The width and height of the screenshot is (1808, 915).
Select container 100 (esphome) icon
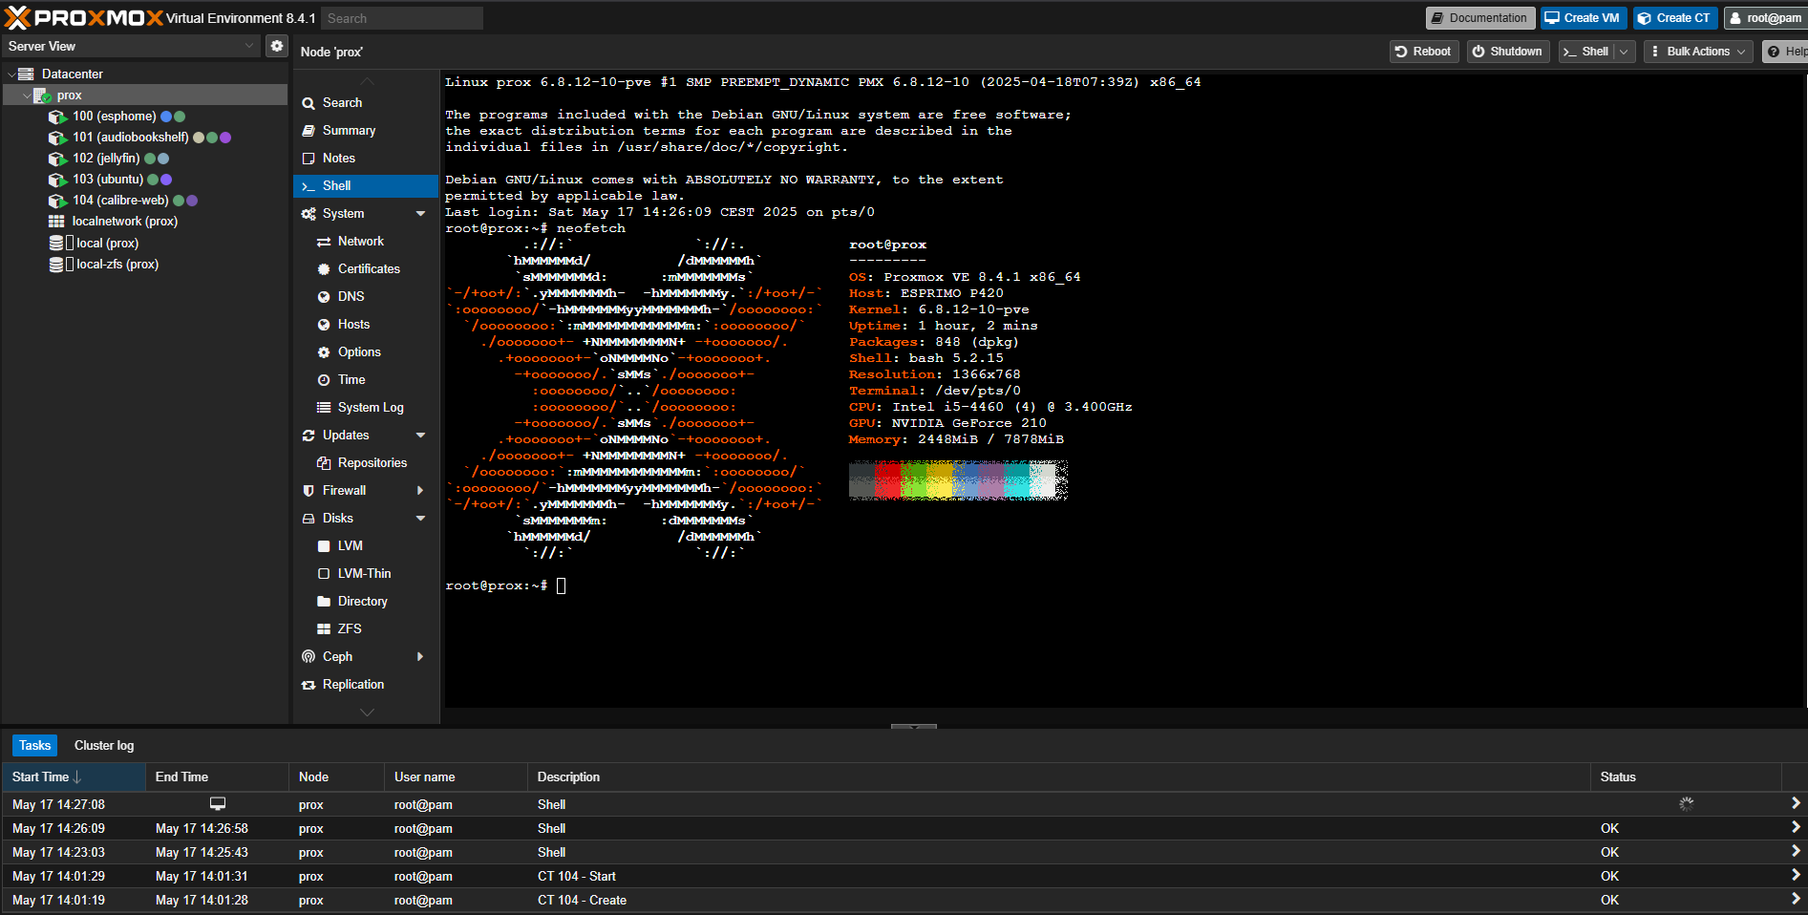click(x=56, y=117)
